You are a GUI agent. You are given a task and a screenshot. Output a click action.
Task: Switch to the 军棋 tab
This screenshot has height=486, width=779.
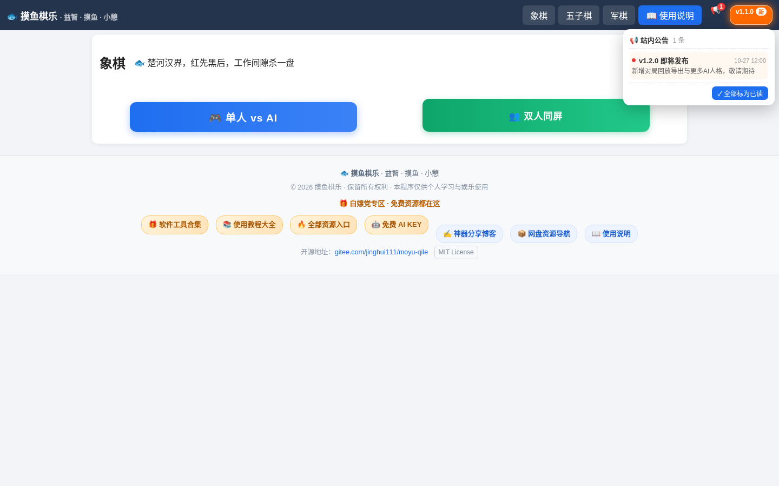pos(619,15)
